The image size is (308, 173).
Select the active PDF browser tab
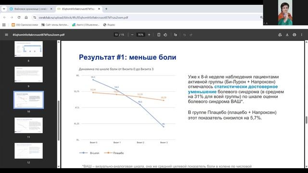click(x=78, y=9)
